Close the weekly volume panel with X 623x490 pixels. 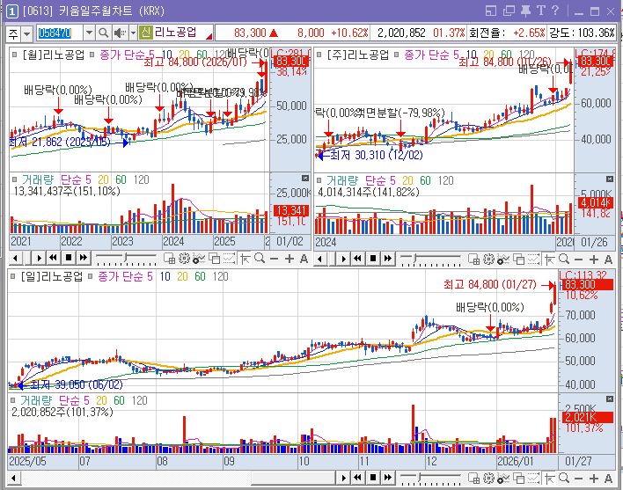[610, 179]
